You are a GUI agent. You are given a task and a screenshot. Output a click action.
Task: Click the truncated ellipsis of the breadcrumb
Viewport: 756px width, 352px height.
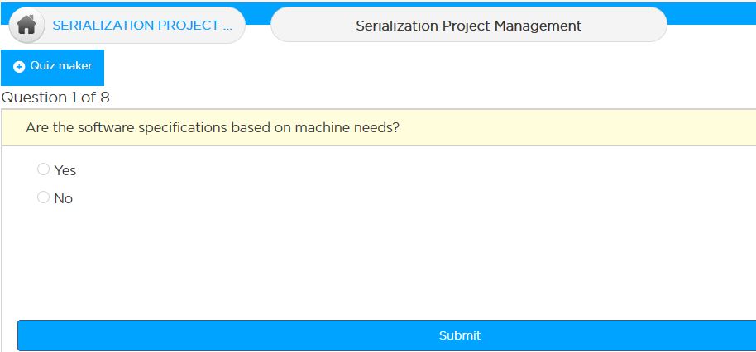[227, 29]
